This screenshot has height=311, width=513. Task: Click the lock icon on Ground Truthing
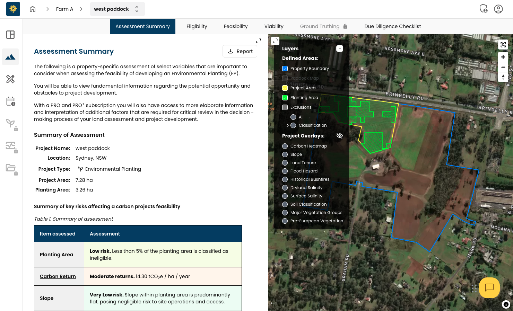pyautogui.click(x=345, y=26)
